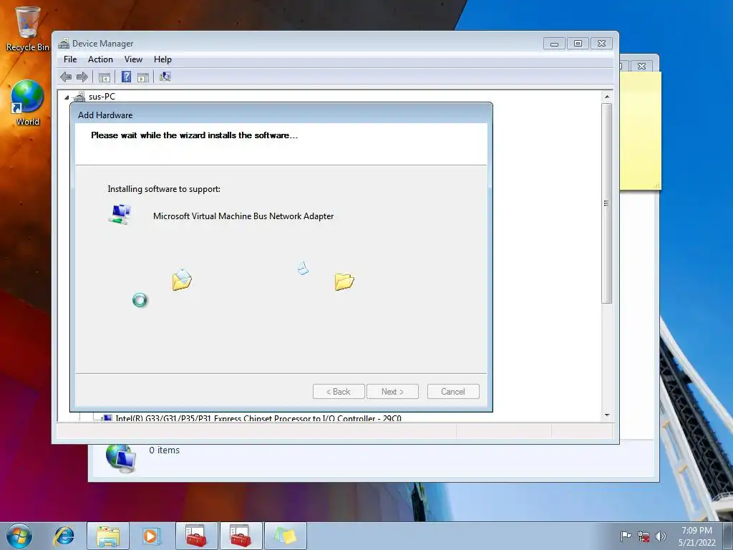Select sus-PC root label in tree
Screen dimensions: 733x550
pyautogui.click(x=102, y=97)
